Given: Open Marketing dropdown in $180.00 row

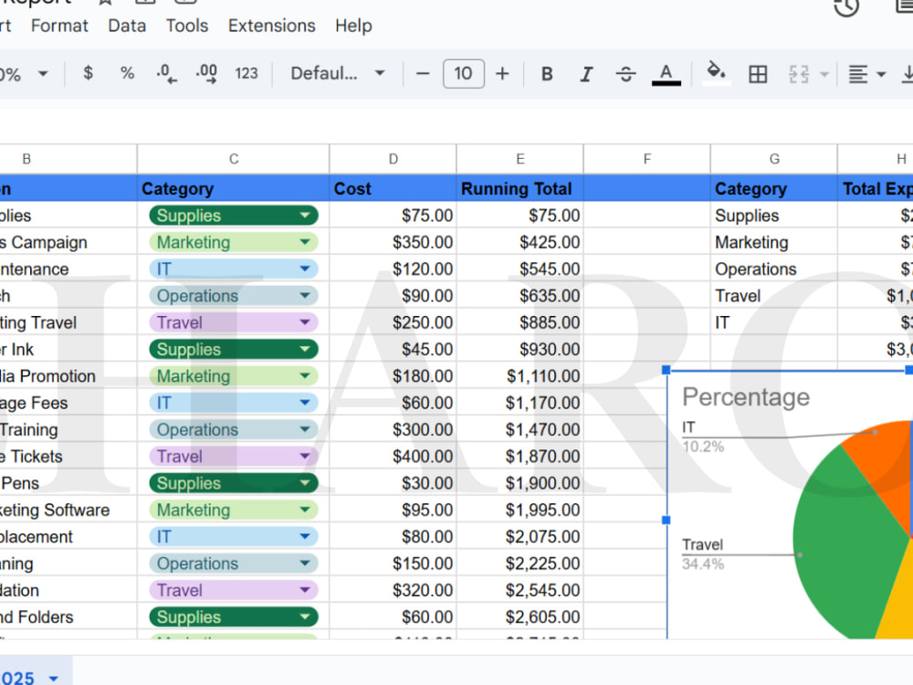Looking at the screenshot, I should (305, 376).
